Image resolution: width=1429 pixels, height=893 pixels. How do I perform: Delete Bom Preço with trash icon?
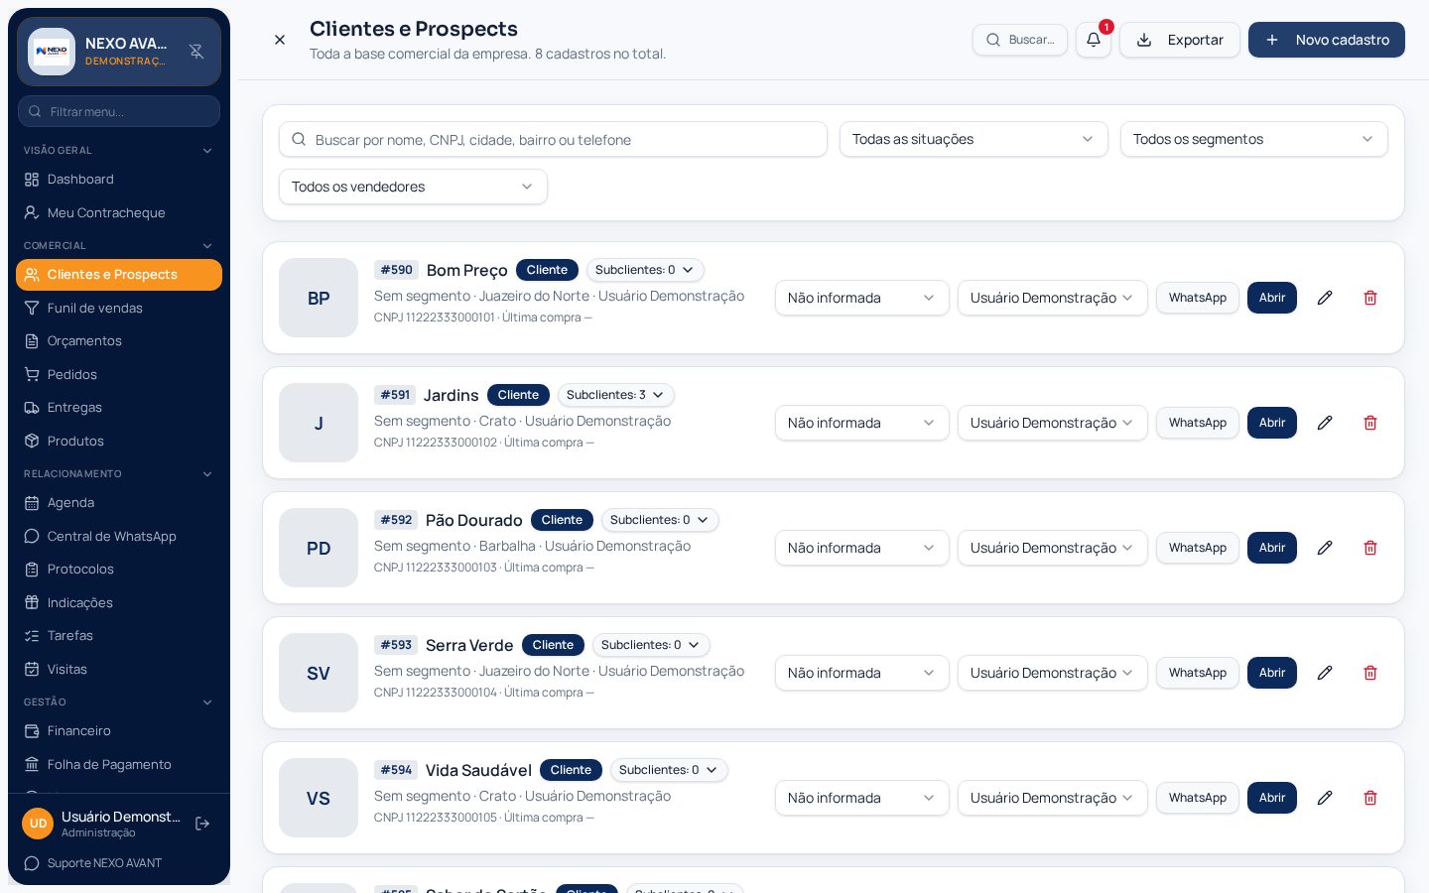click(1370, 298)
